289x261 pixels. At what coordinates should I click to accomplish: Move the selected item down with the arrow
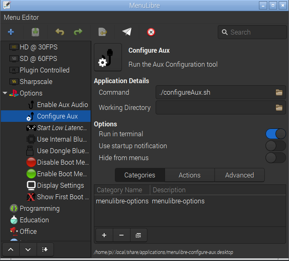pyautogui.click(x=28, y=249)
